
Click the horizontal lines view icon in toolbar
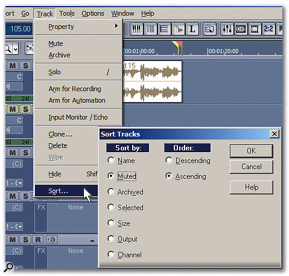coord(164,29)
